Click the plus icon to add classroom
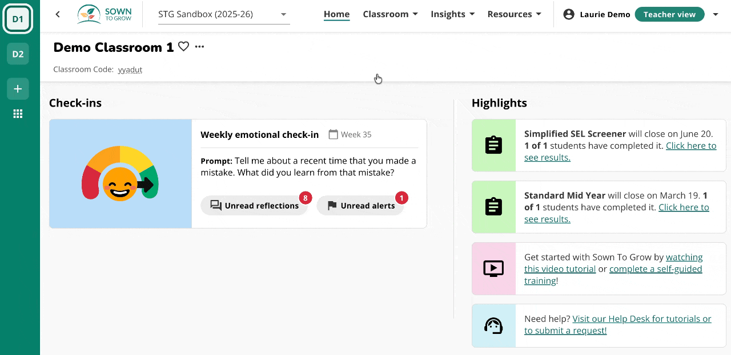The width and height of the screenshot is (731, 355). [18, 89]
